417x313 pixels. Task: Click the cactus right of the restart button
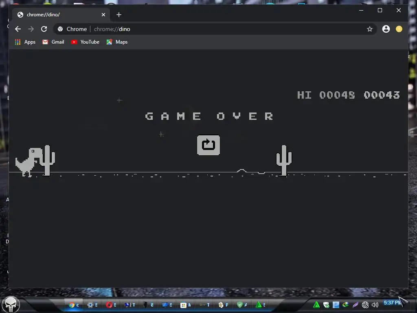(284, 160)
